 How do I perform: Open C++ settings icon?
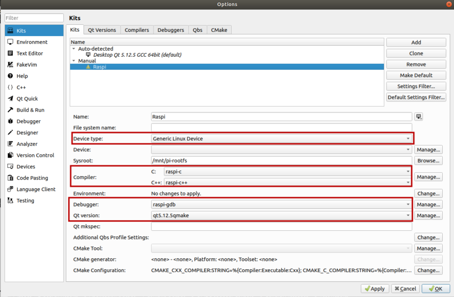(x=11, y=87)
